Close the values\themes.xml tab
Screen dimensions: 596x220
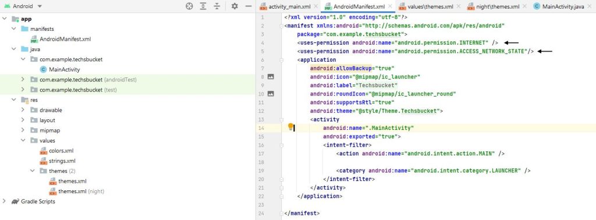coord(459,6)
